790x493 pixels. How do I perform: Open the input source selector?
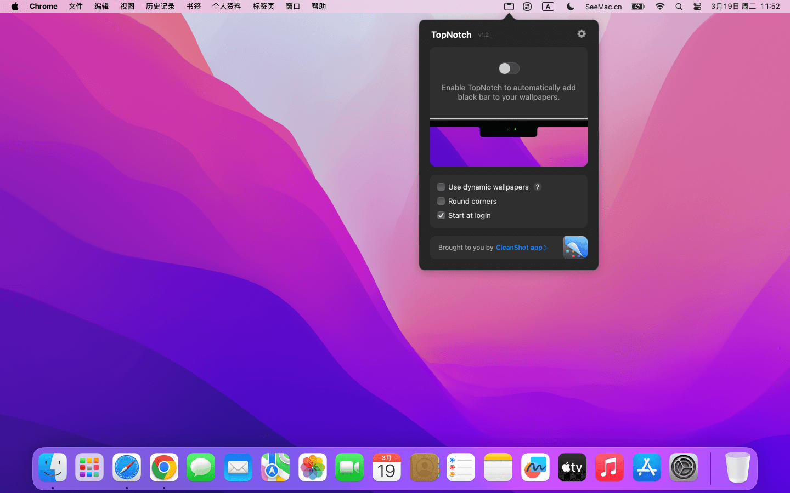[x=548, y=7]
